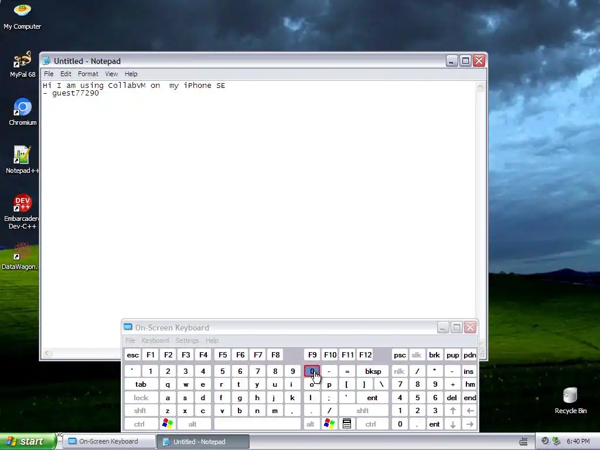Open Notepad's View menu

tap(111, 74)
